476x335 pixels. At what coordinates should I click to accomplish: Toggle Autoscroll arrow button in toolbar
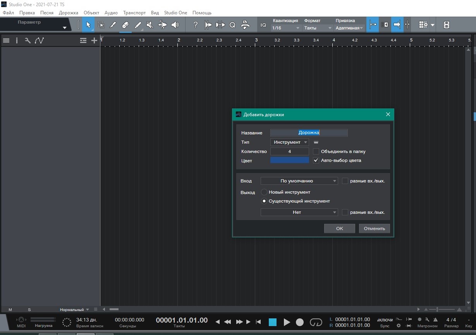(397, 25)
